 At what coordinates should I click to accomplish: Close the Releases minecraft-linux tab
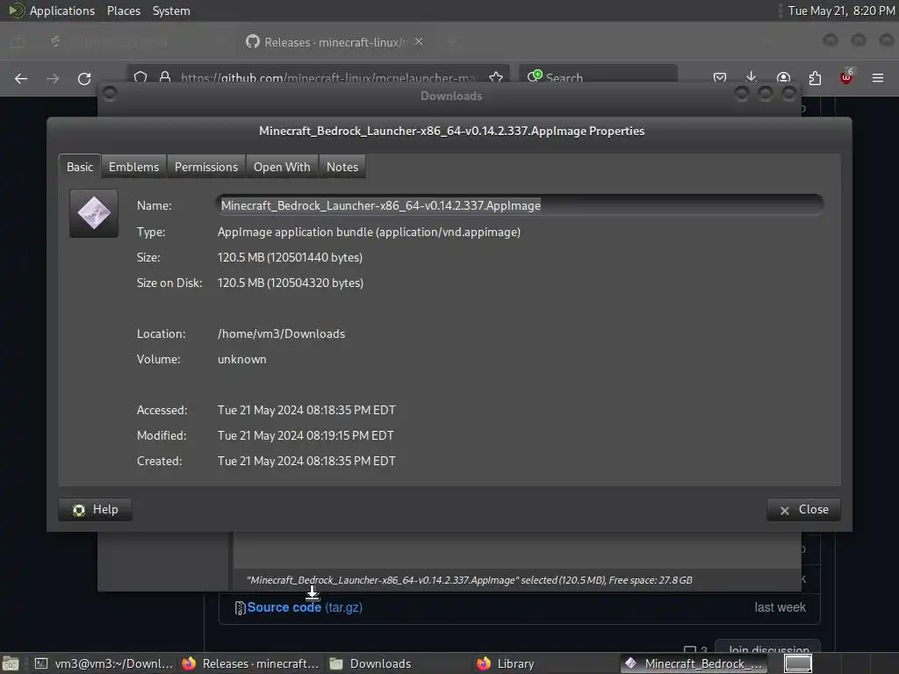[x=419, y=42]
